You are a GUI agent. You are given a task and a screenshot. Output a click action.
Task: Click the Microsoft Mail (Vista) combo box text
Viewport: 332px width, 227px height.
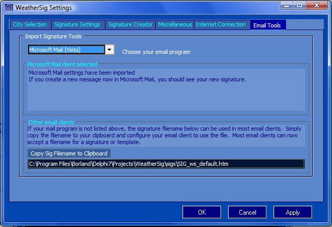(66, 50)
